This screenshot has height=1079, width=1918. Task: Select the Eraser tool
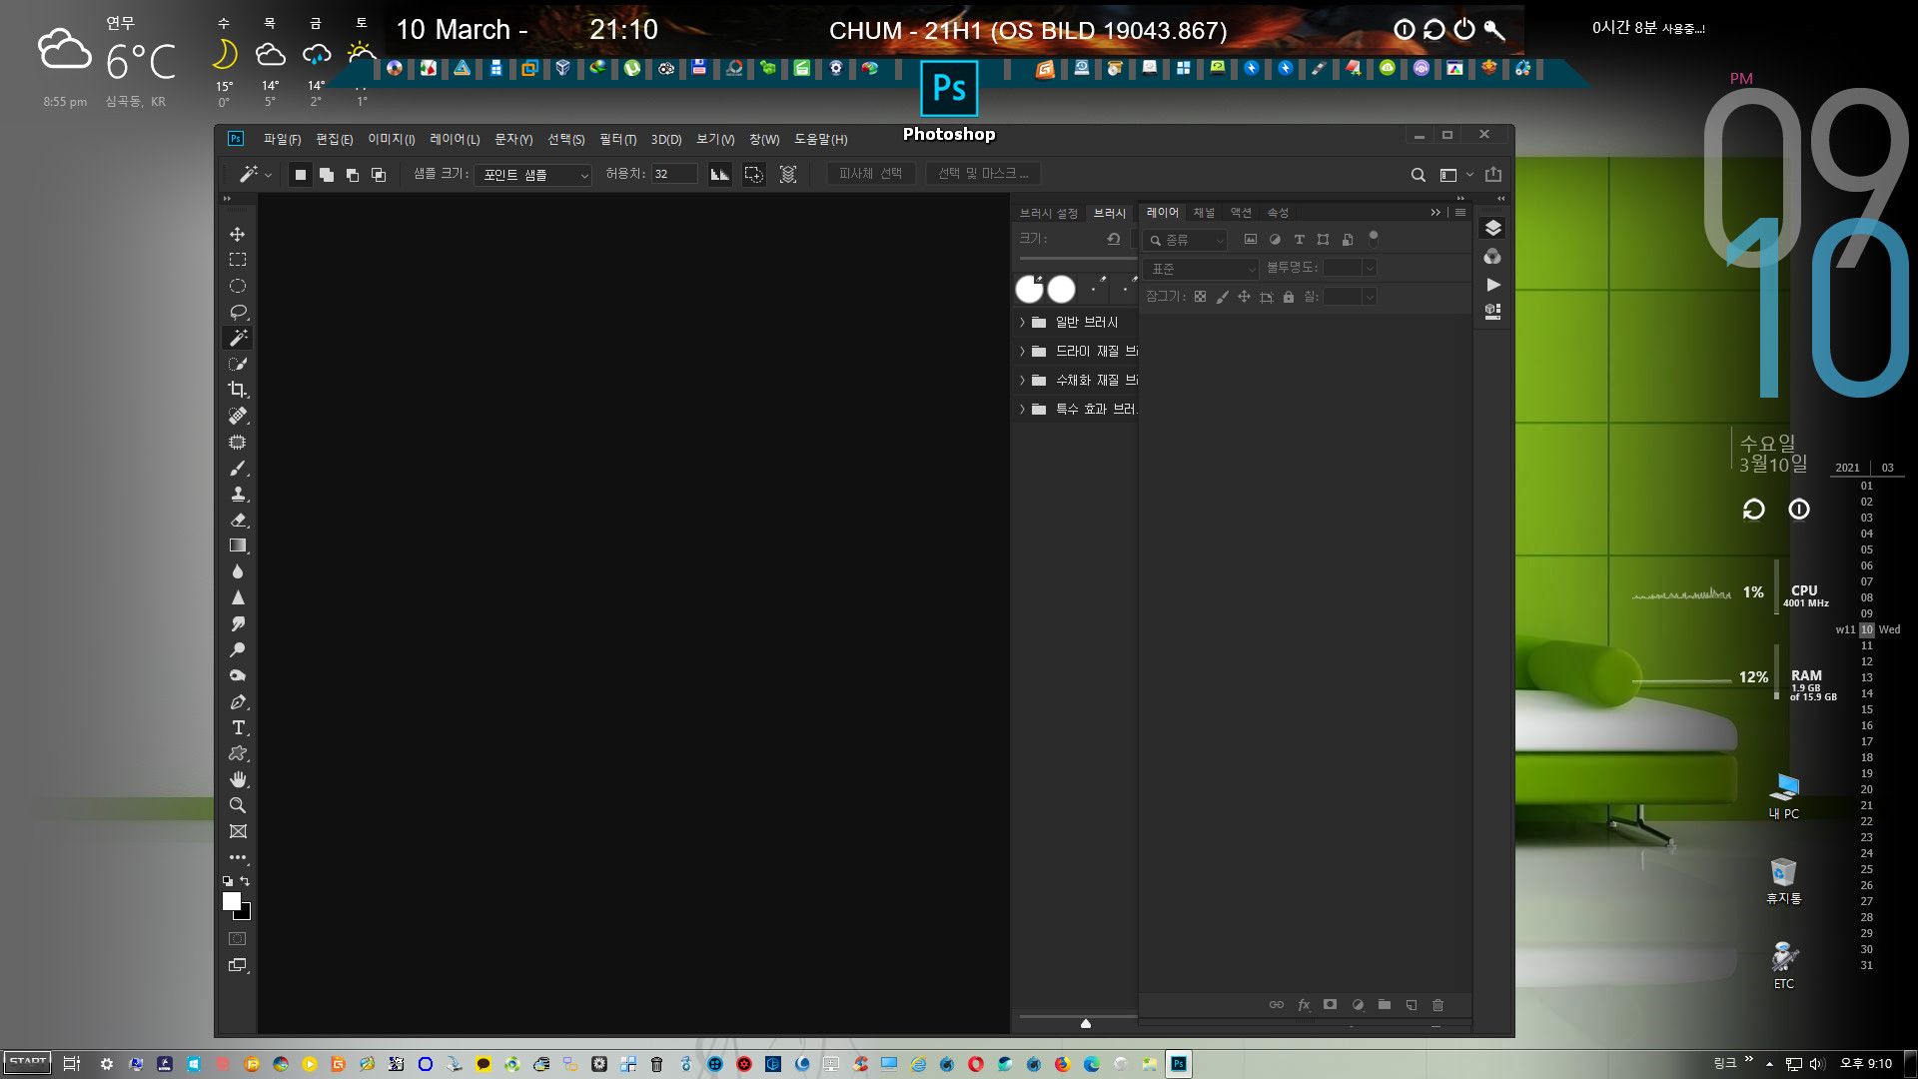(x=238, y=520)
